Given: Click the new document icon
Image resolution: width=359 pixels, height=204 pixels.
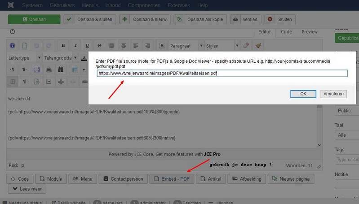Looking at the screenshot, I should [x=25, y=46].
